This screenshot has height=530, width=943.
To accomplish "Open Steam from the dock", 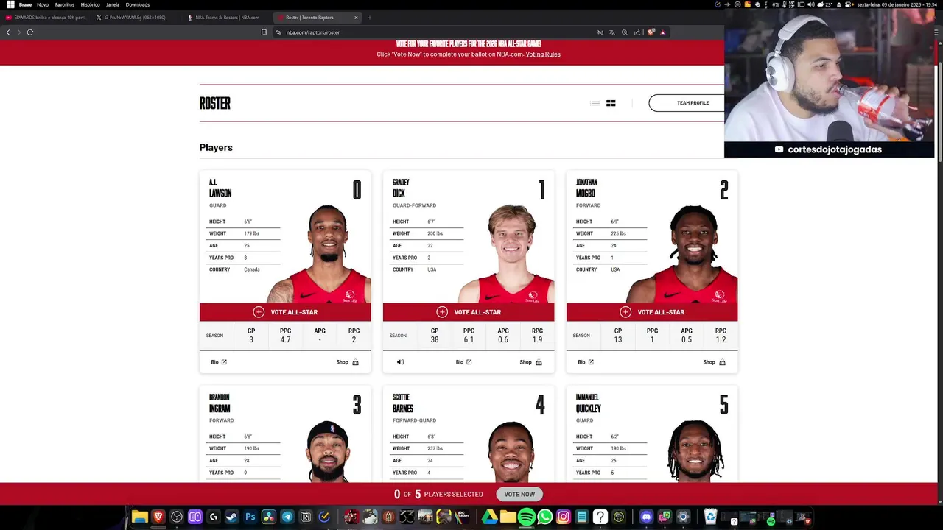I will click(232, 517).
